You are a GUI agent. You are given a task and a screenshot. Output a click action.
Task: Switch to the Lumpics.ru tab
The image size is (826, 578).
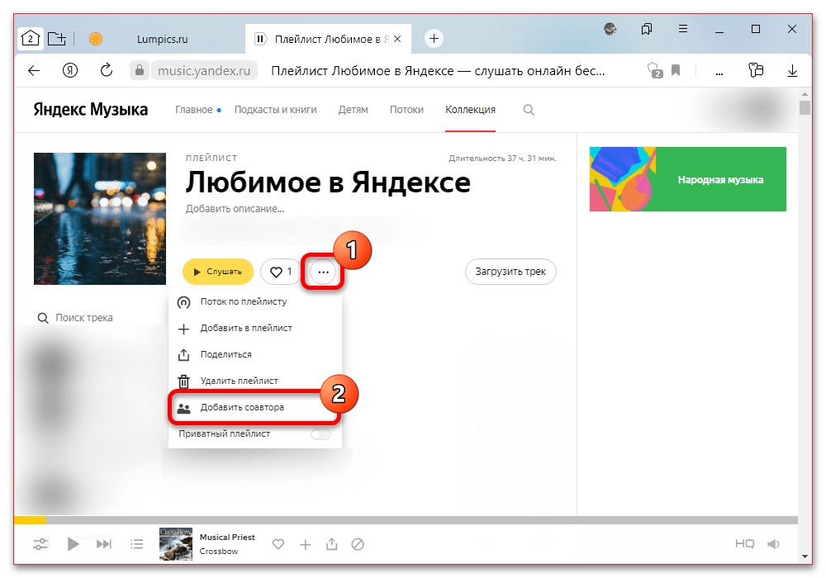tap(162, 39)
